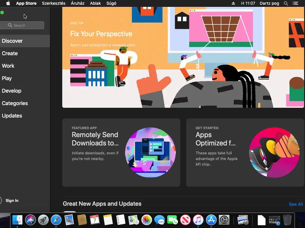This screenshot has width=305, height=228.
Task: Click the green window zoom button
Action: click(x=2, y=12)
